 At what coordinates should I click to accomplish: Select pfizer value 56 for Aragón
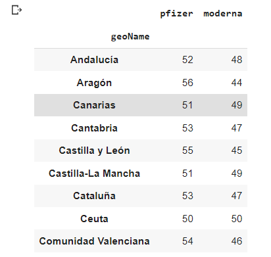click(187, 83)
